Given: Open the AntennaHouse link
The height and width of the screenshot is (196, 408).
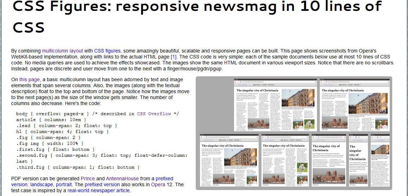Looking at the screenshot, I should (x=123, y=178).
